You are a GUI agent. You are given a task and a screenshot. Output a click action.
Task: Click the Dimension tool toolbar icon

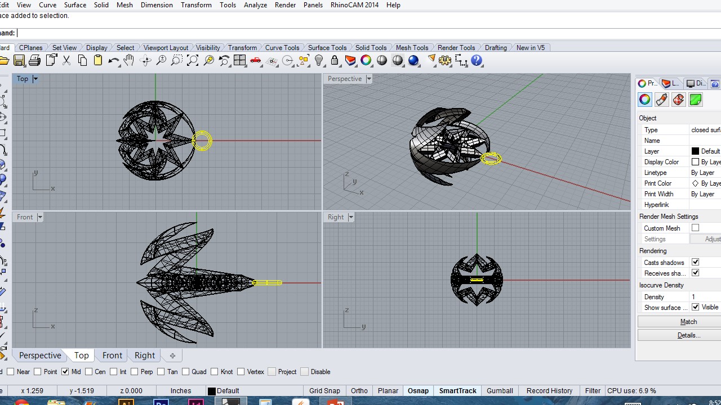coord(461,61)
